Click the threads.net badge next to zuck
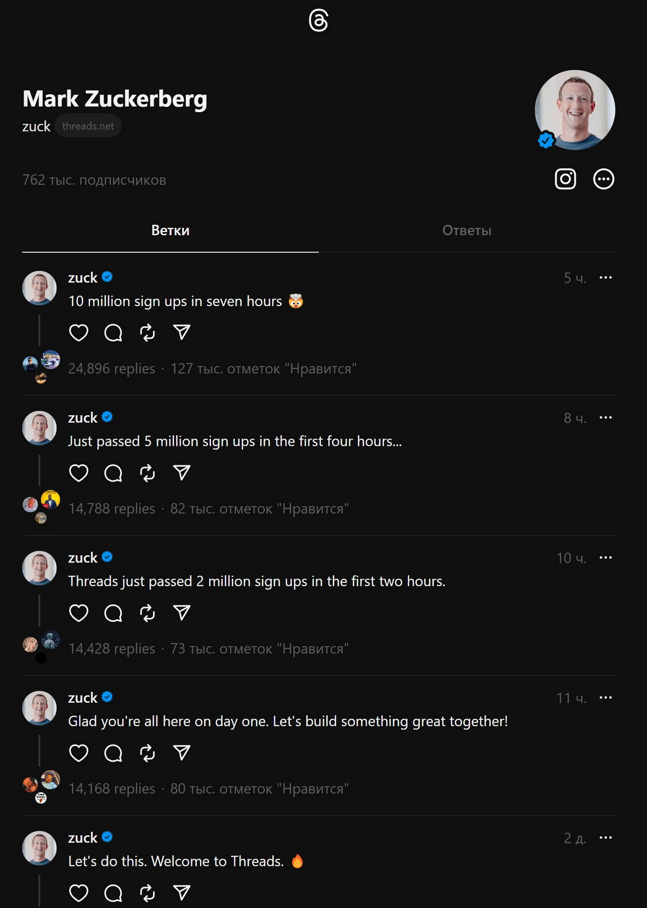Screen dimensions: 647x908 pos(88,126)
